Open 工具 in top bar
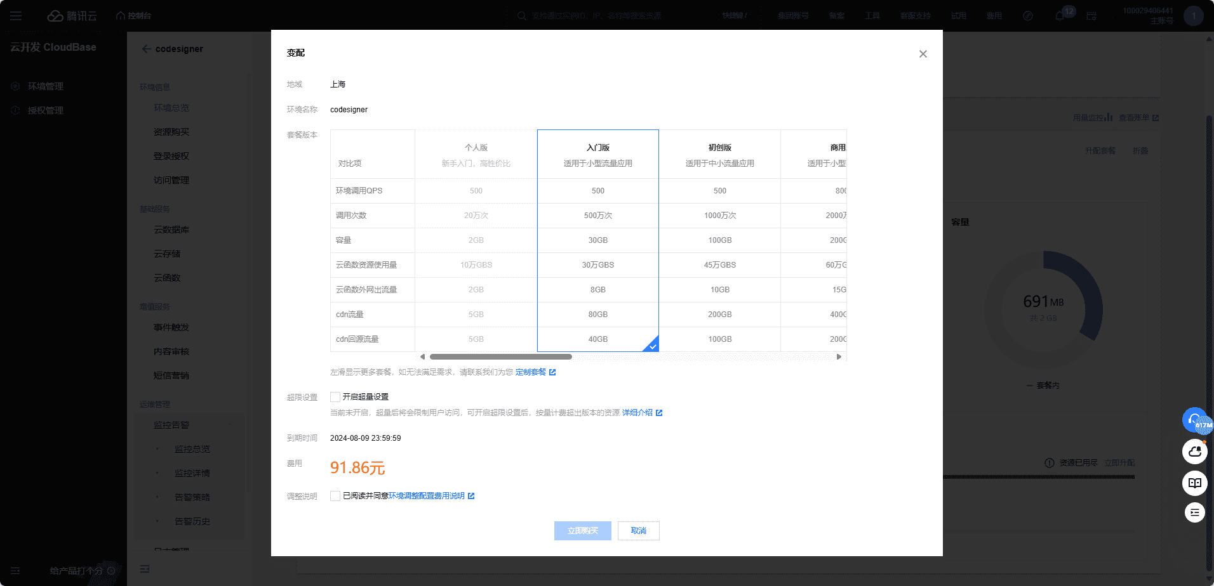 point(872,16)
